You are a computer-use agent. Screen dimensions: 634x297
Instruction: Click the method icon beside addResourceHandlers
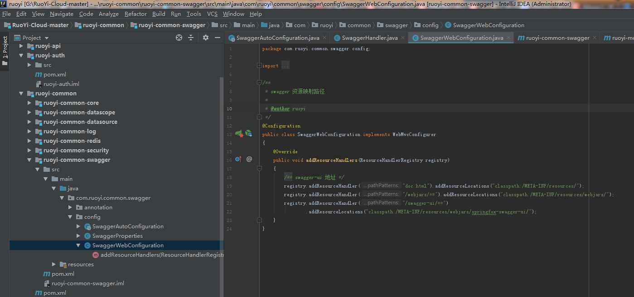(95, 255)
